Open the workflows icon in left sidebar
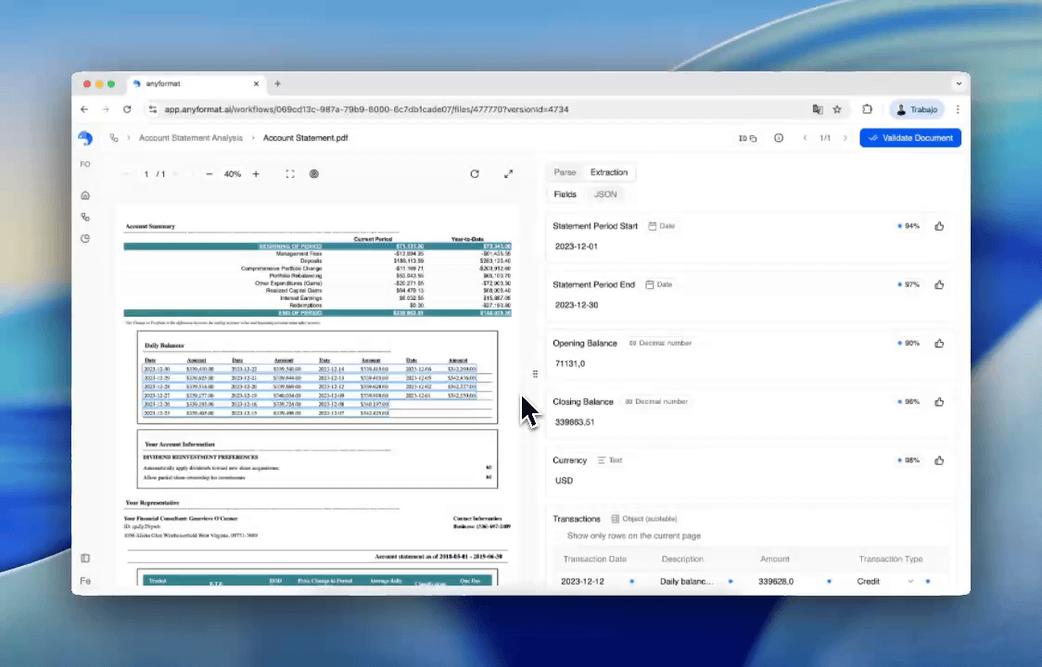Screen dimensions: 1042x667 [x=85, y=217]
